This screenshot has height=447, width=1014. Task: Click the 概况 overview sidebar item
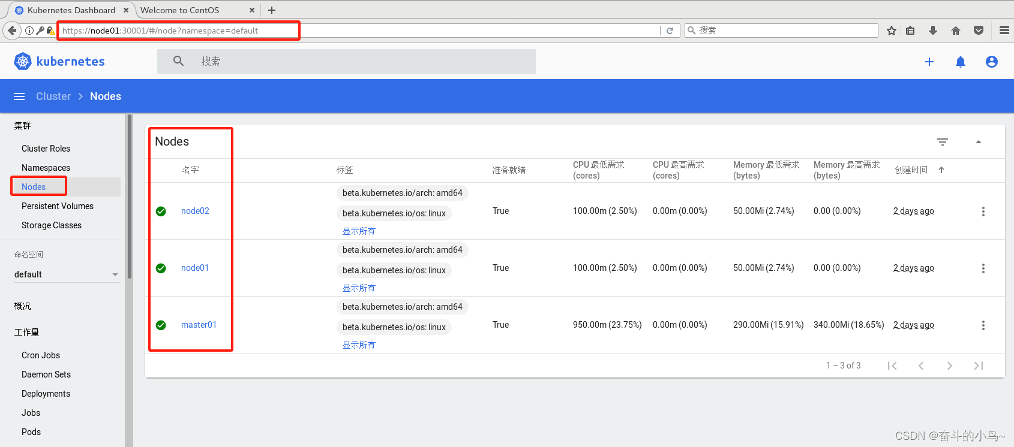(x=23, y=306)
